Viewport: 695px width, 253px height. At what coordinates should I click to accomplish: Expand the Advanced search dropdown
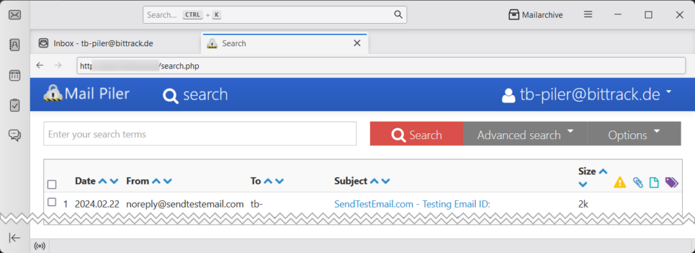click(x=525, y=134)
